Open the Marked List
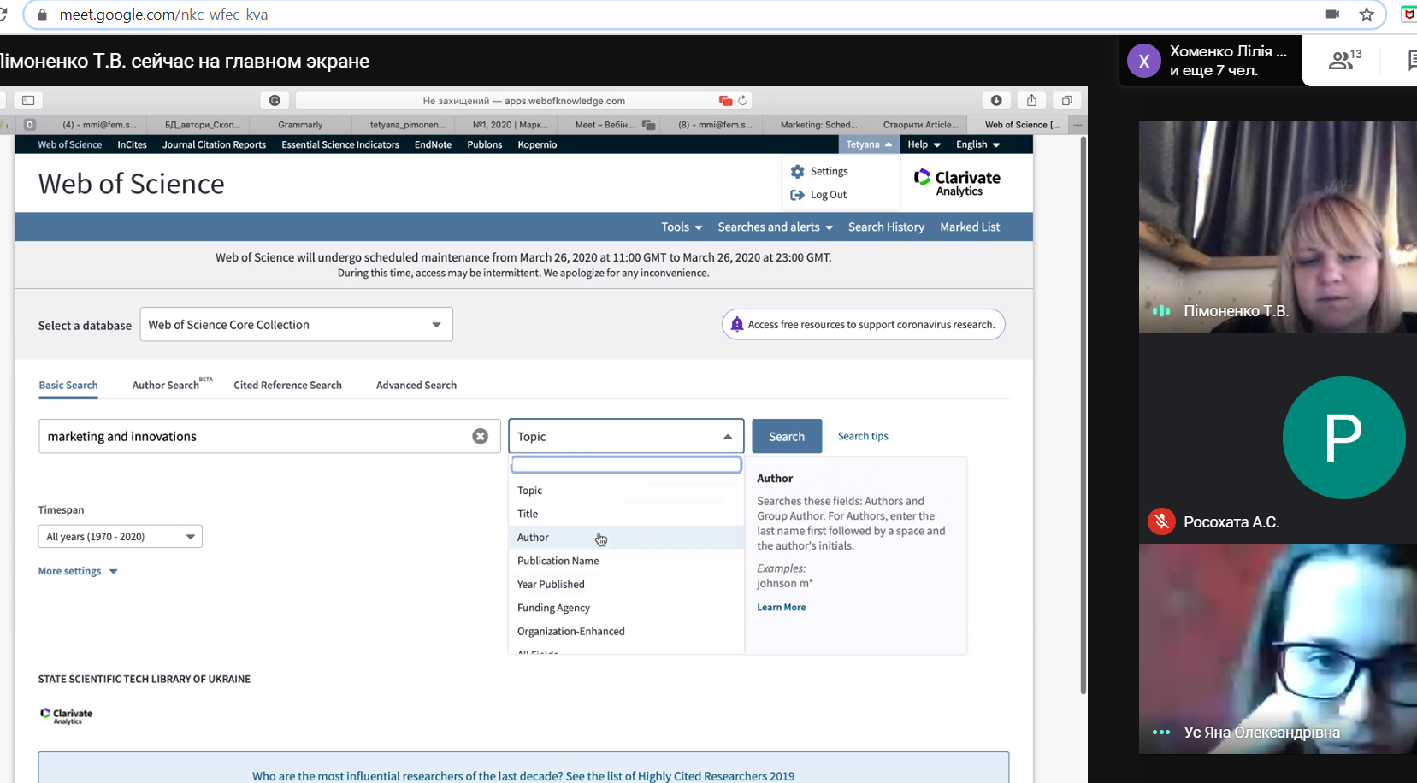 970,227
